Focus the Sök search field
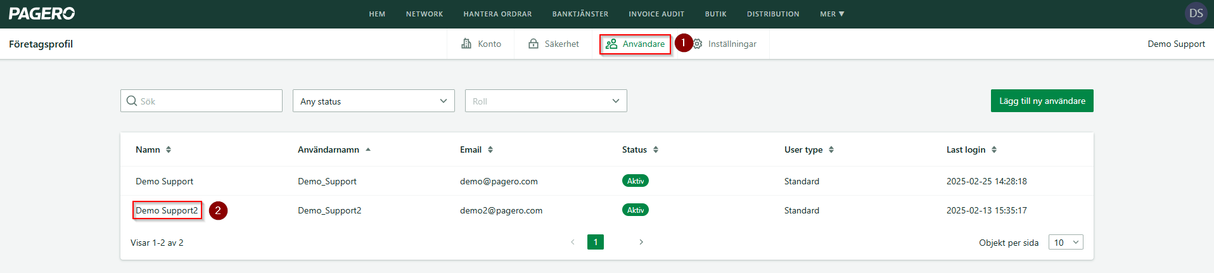Image resolution: width=1214 pixels, height=273 pixels. coord(201,101)
